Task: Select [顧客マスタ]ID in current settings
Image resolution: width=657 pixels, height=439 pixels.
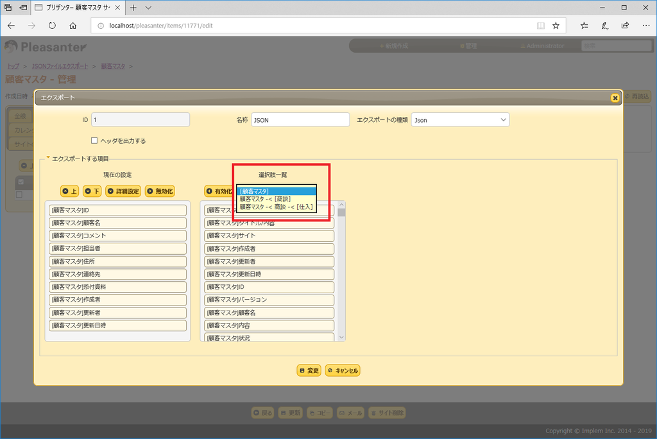Action: click(118, 210)
